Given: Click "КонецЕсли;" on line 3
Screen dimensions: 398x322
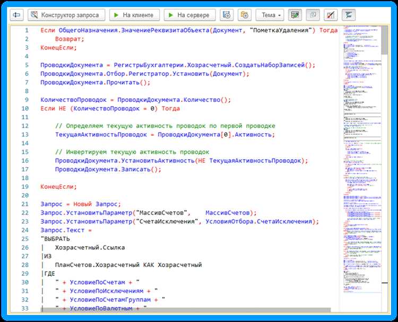Looking at the screenshot, I should [58, 48].
